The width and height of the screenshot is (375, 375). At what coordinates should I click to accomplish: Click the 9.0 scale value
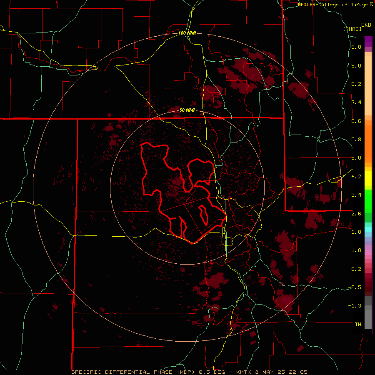coord(356,65)
